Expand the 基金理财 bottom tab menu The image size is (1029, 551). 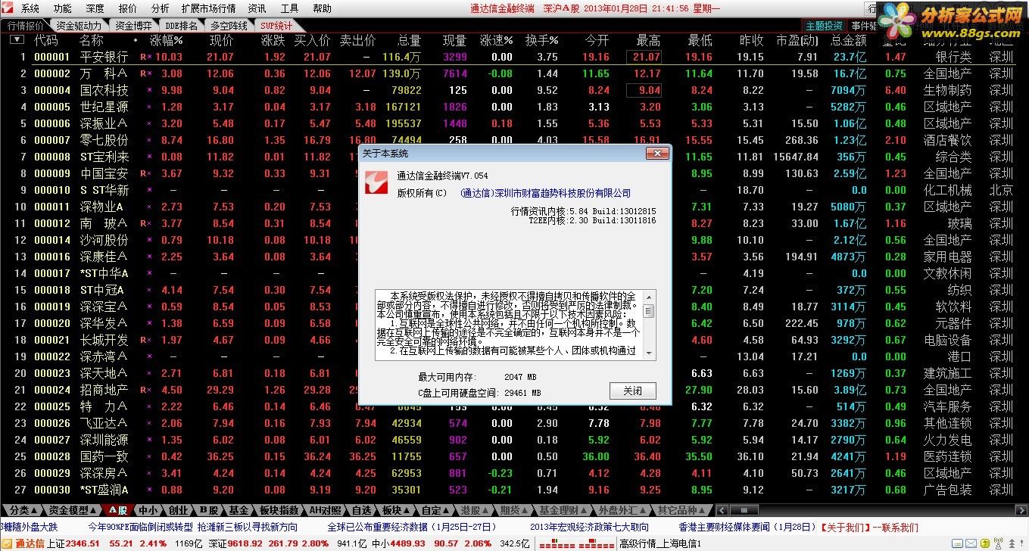[563, 510]
